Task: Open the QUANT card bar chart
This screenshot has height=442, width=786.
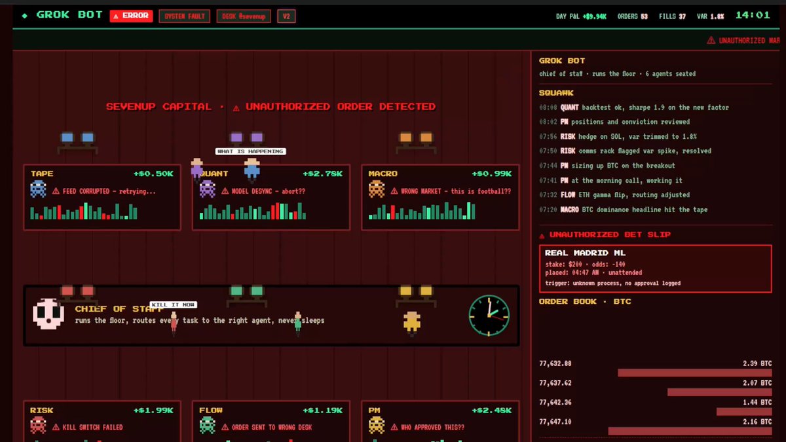Action: tap(252, 212)
